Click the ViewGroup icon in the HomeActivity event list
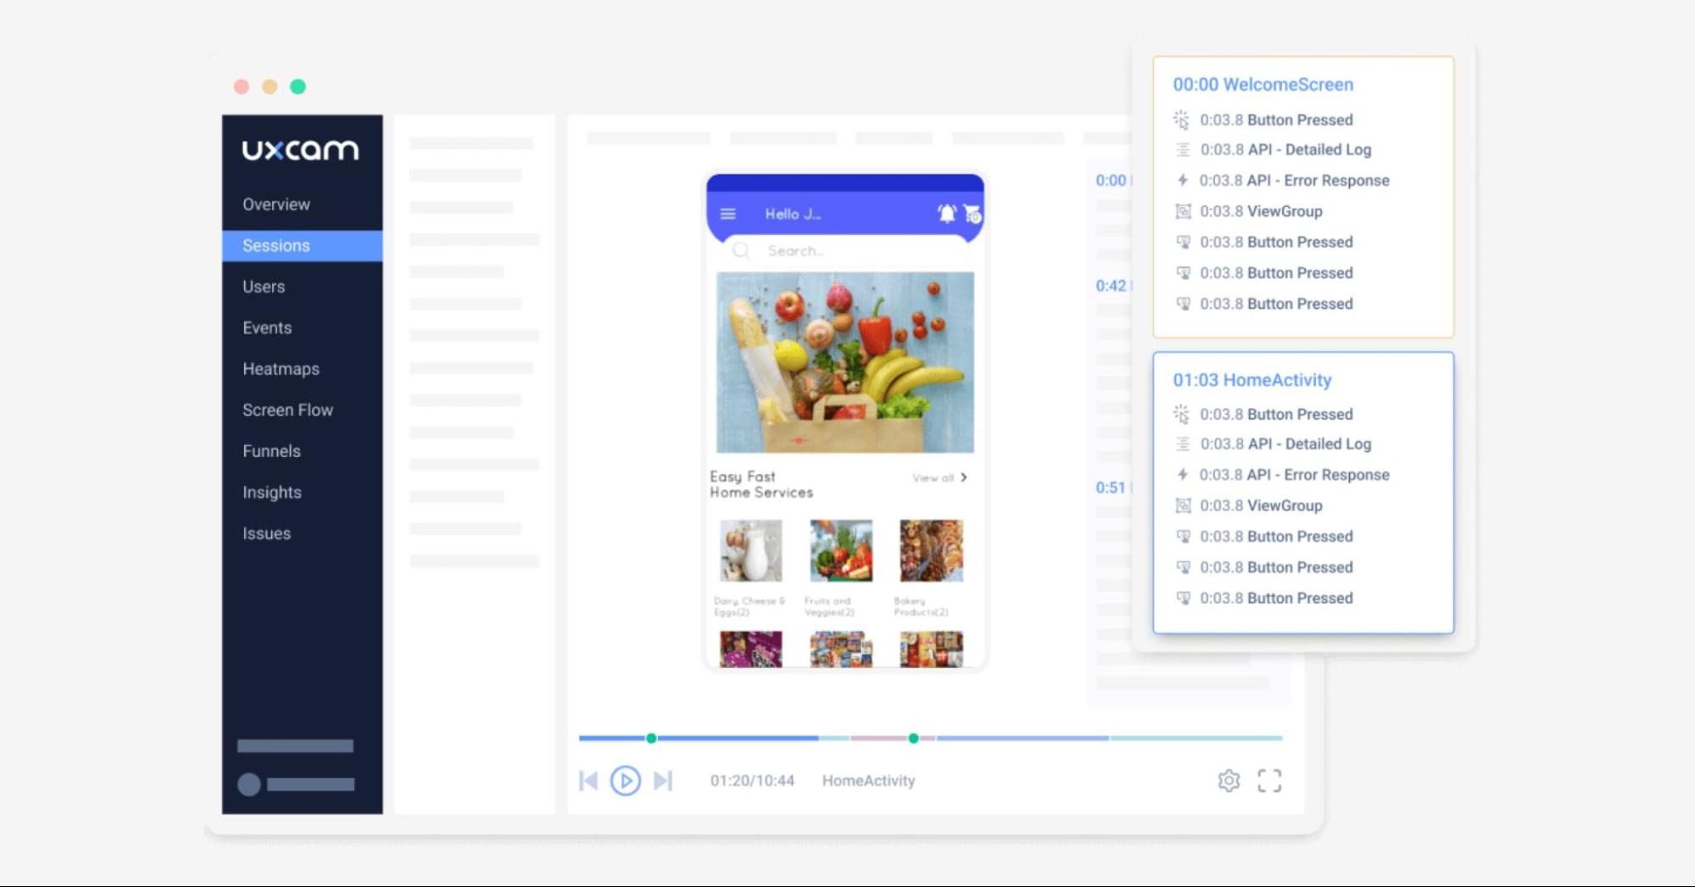 tap(1182, 505)
